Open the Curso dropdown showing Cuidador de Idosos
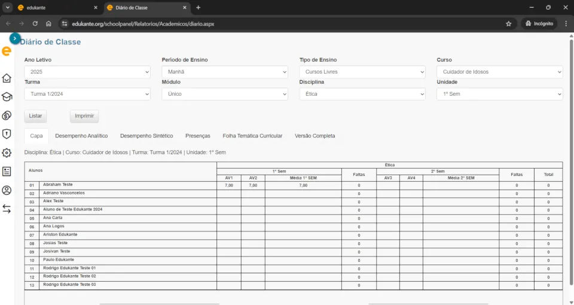 (x=499, y=72)
